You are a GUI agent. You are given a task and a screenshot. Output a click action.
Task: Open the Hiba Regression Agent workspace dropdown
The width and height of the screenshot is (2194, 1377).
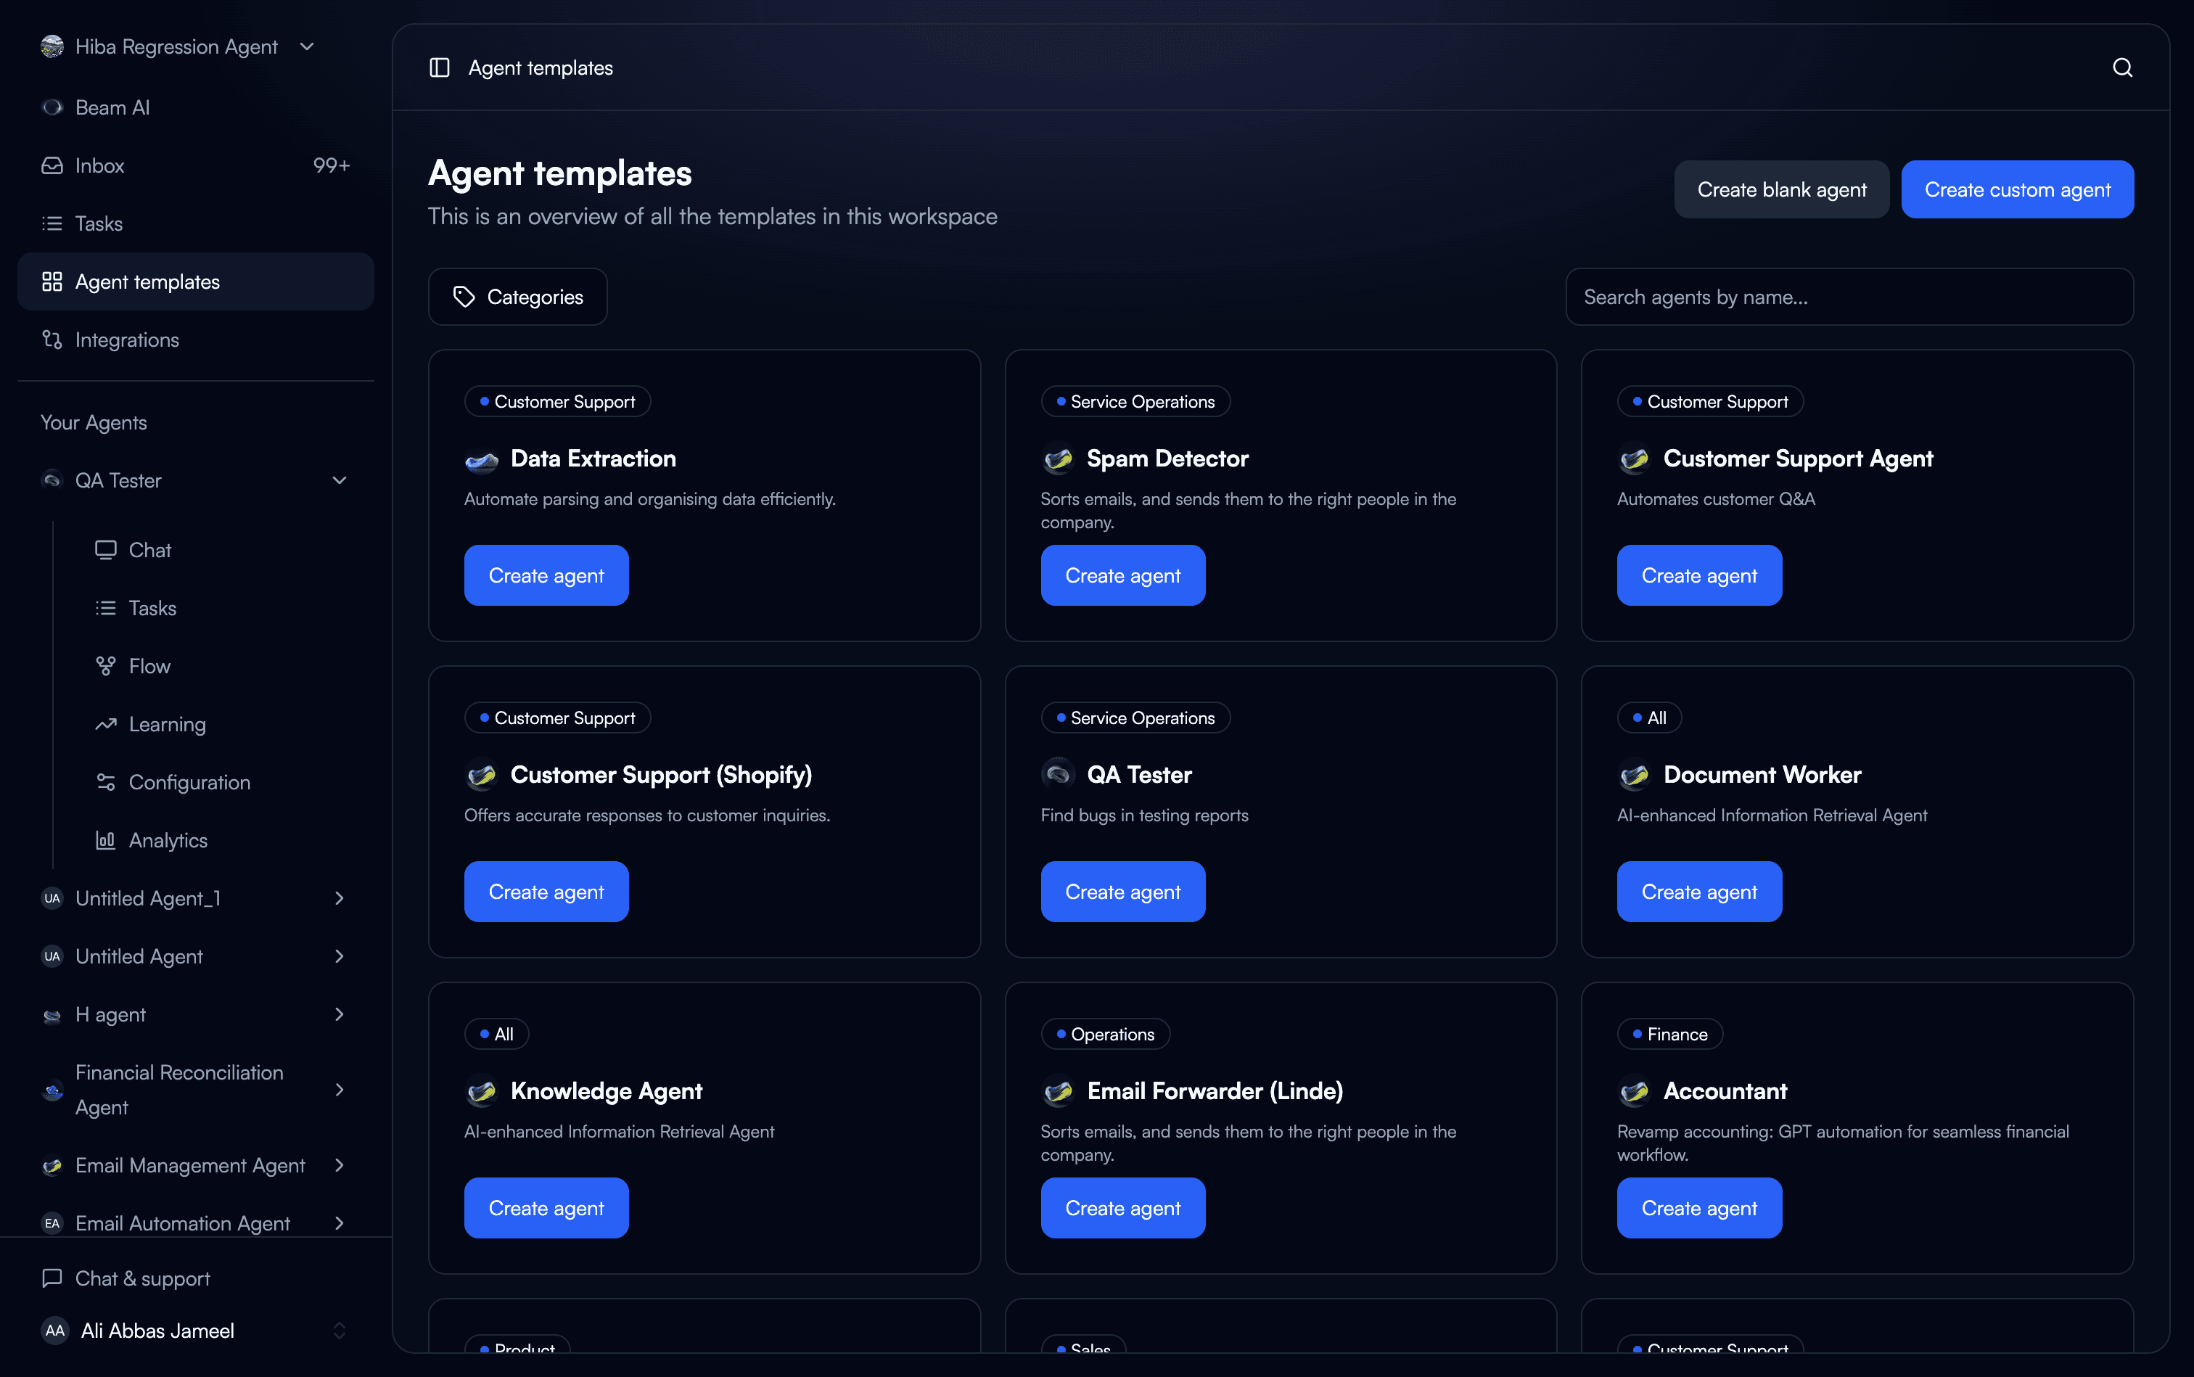click(306, 46)
